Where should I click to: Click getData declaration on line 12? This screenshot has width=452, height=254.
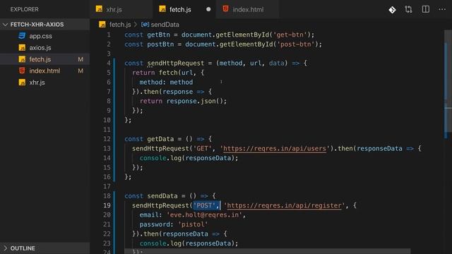pos(160,139)
